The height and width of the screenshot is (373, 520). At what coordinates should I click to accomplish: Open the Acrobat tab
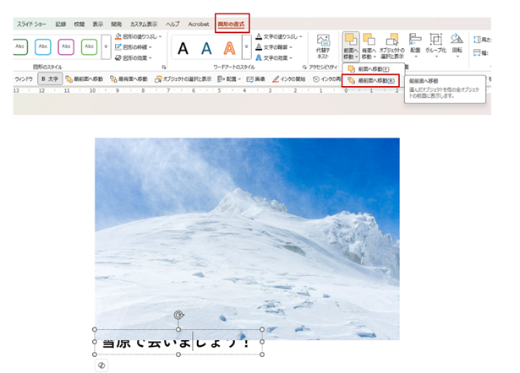199,24
